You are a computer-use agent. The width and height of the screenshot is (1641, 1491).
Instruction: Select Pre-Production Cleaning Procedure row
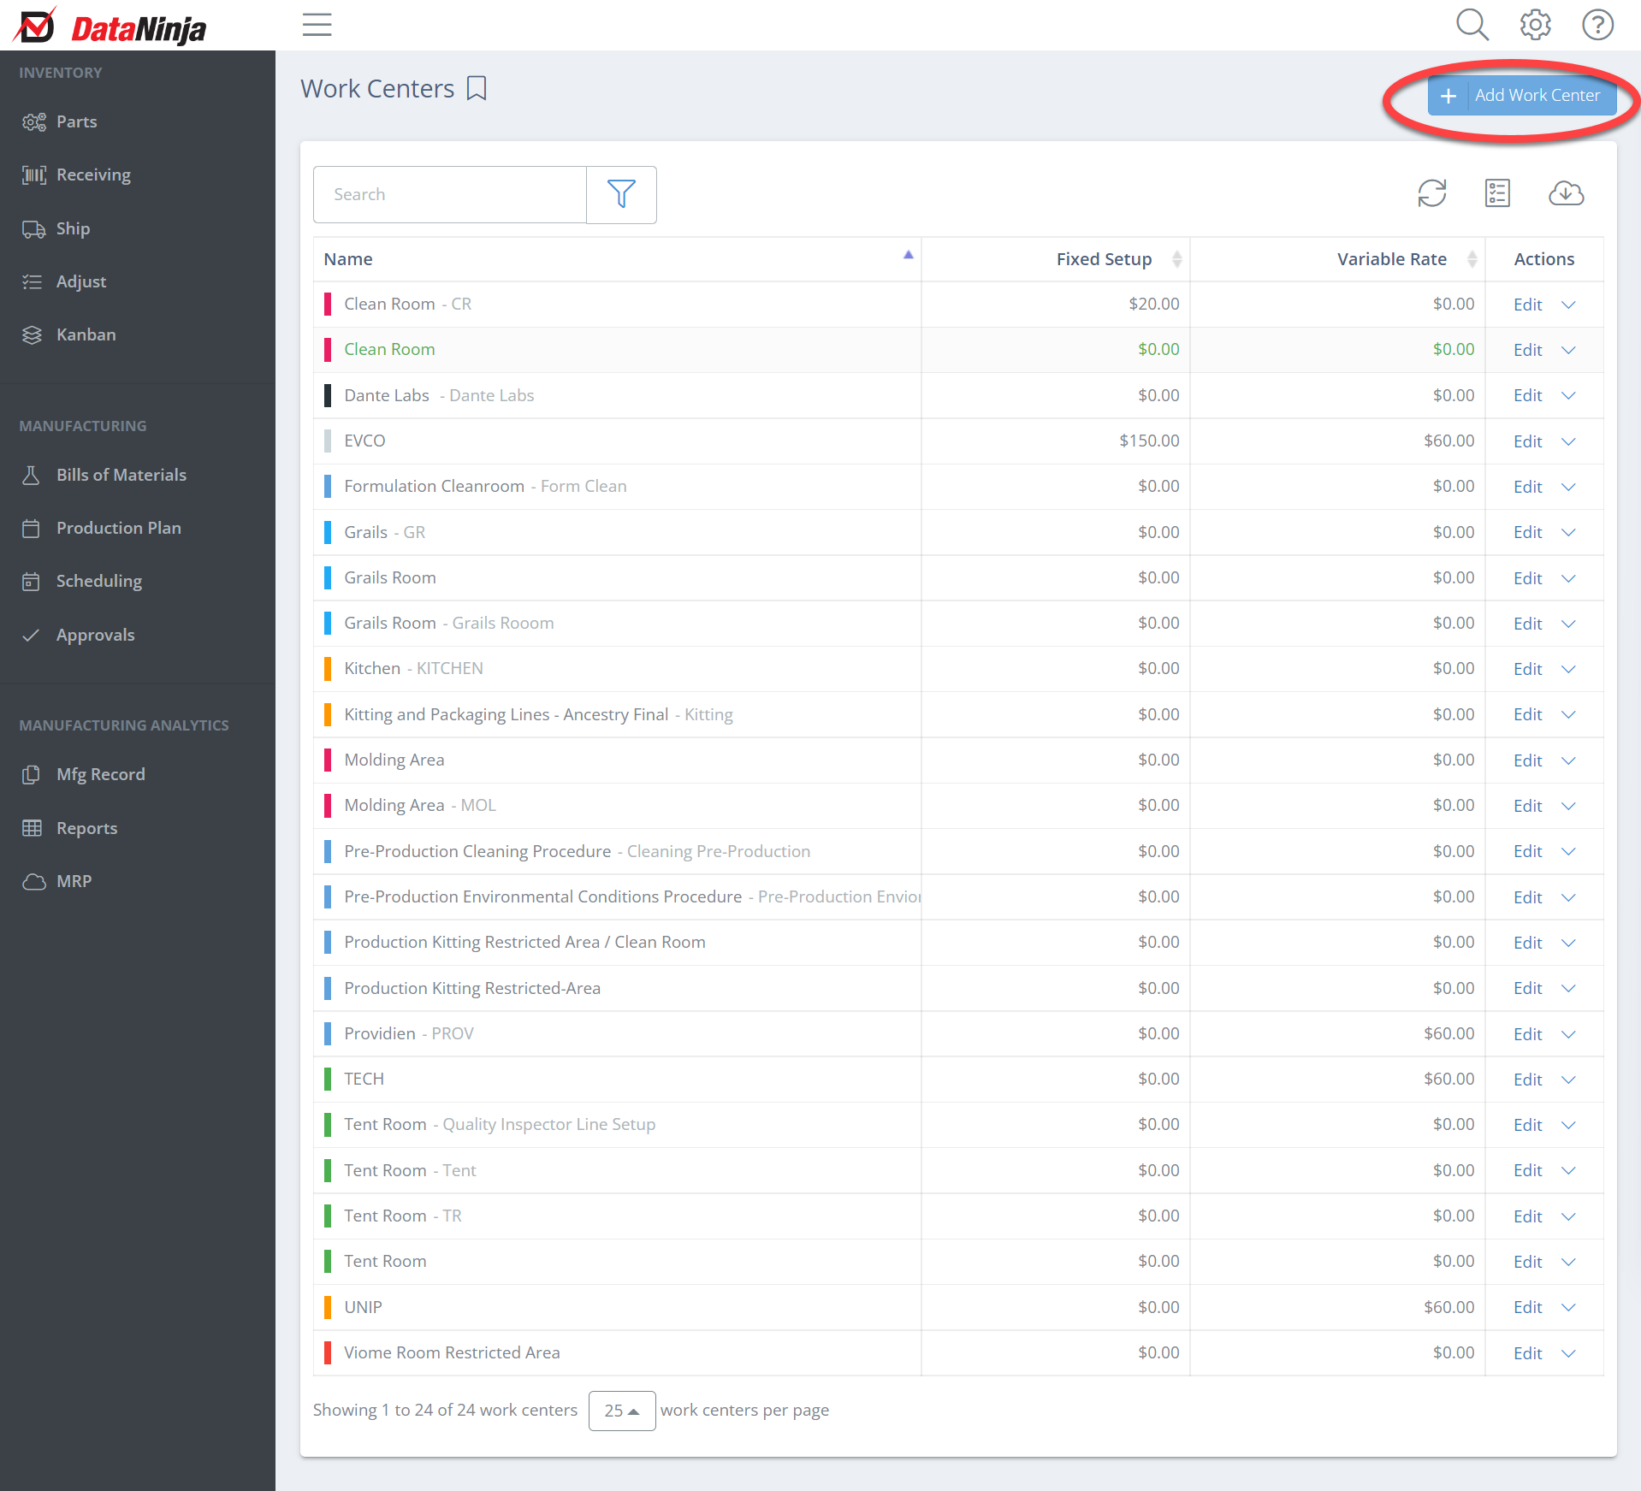(x=958, y=851)
